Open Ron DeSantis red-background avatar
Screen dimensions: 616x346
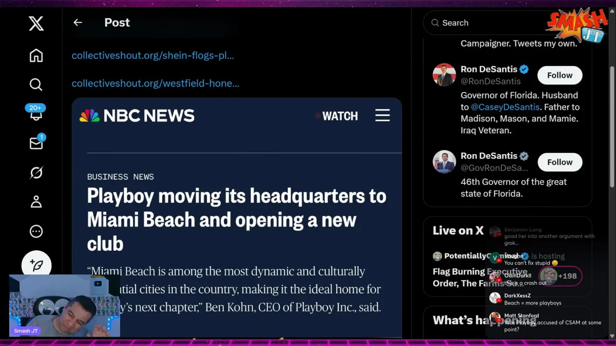pyautogui.click(x=444, y=75)
